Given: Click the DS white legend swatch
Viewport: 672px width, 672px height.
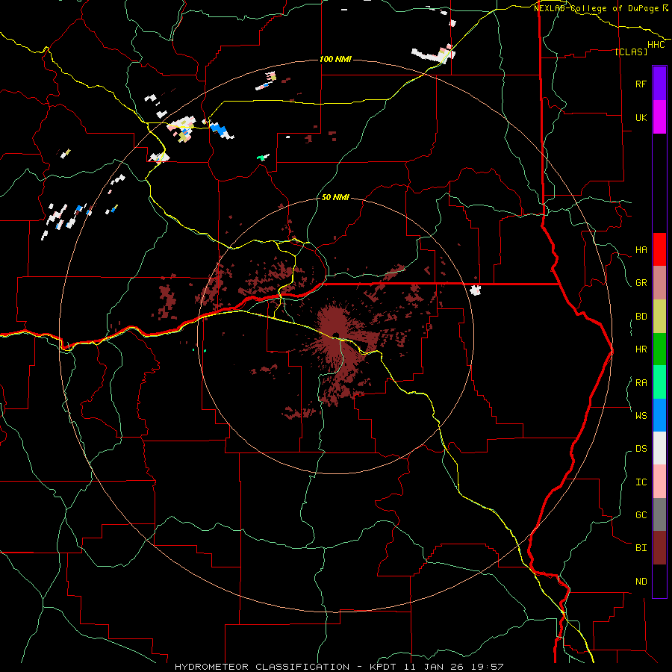Looking at the screenshot, I should pos(659,448).
